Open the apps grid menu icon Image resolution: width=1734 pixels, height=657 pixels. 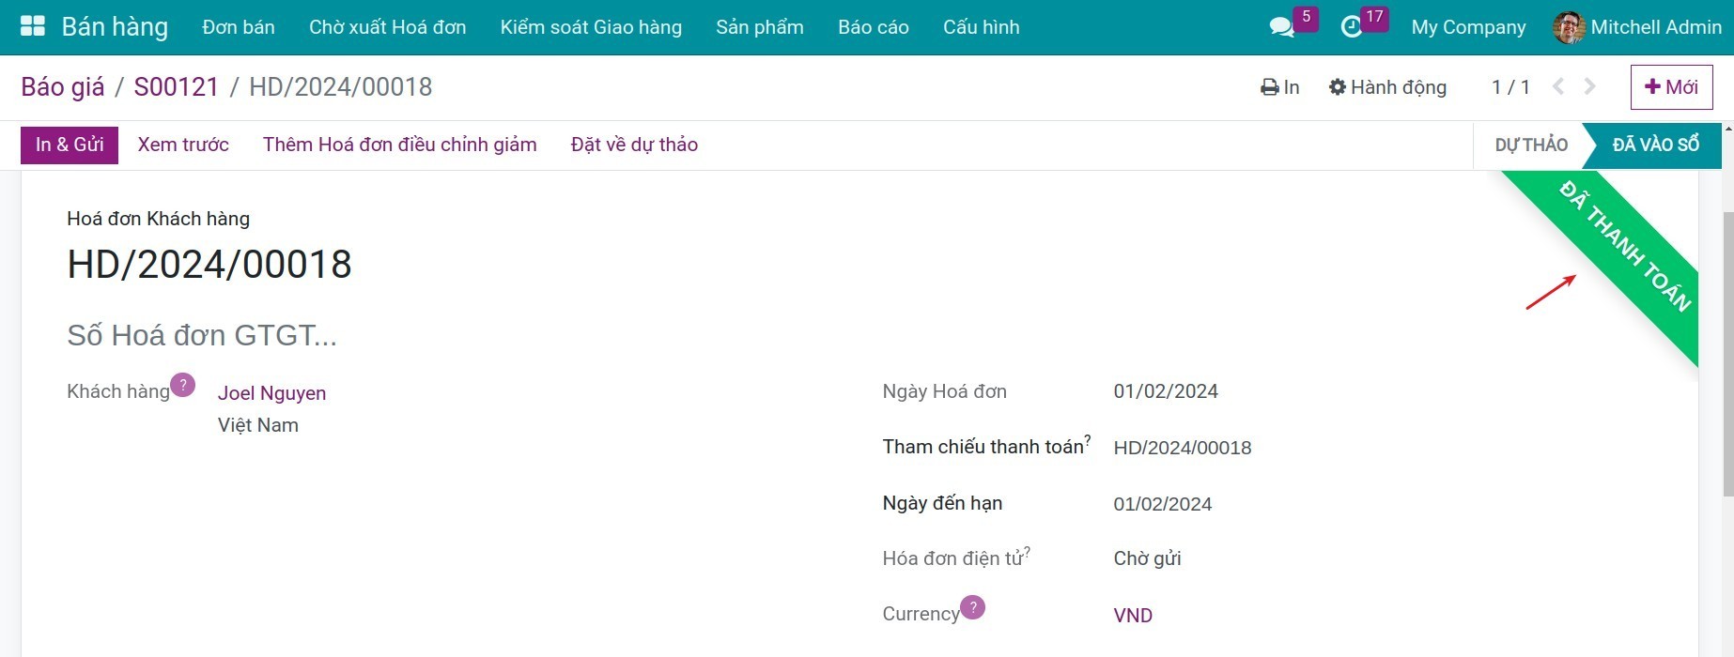pyautogui.click(x=33, y=26)
